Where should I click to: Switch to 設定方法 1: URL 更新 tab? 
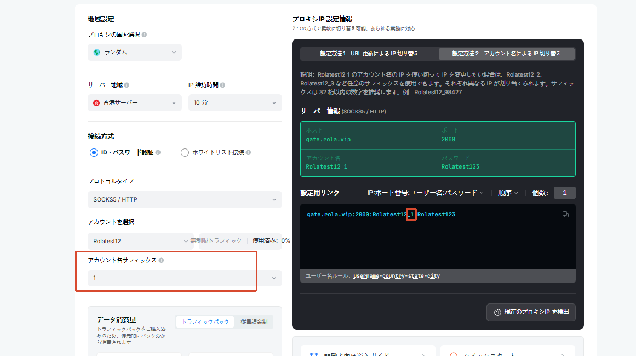coord(369,54)
